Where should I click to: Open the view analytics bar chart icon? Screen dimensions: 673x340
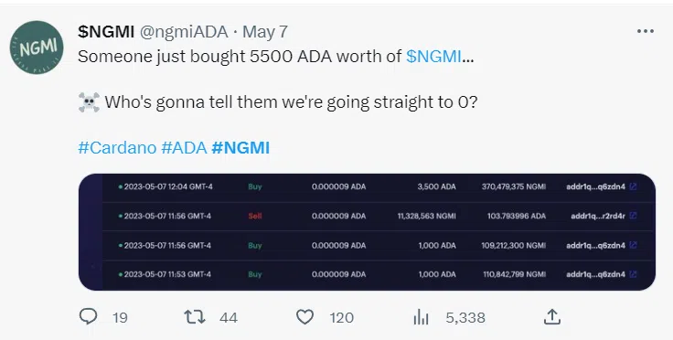click(421, 317)
